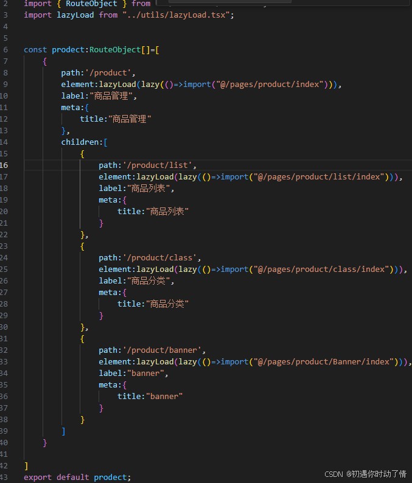Click line number 24 in the gutter
The width and height of the screenshot is (412, 483).
coord(4,258)
